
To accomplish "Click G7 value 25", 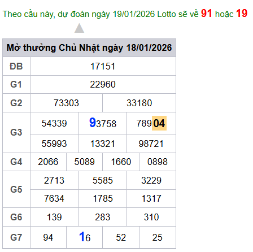I will 158,237.
